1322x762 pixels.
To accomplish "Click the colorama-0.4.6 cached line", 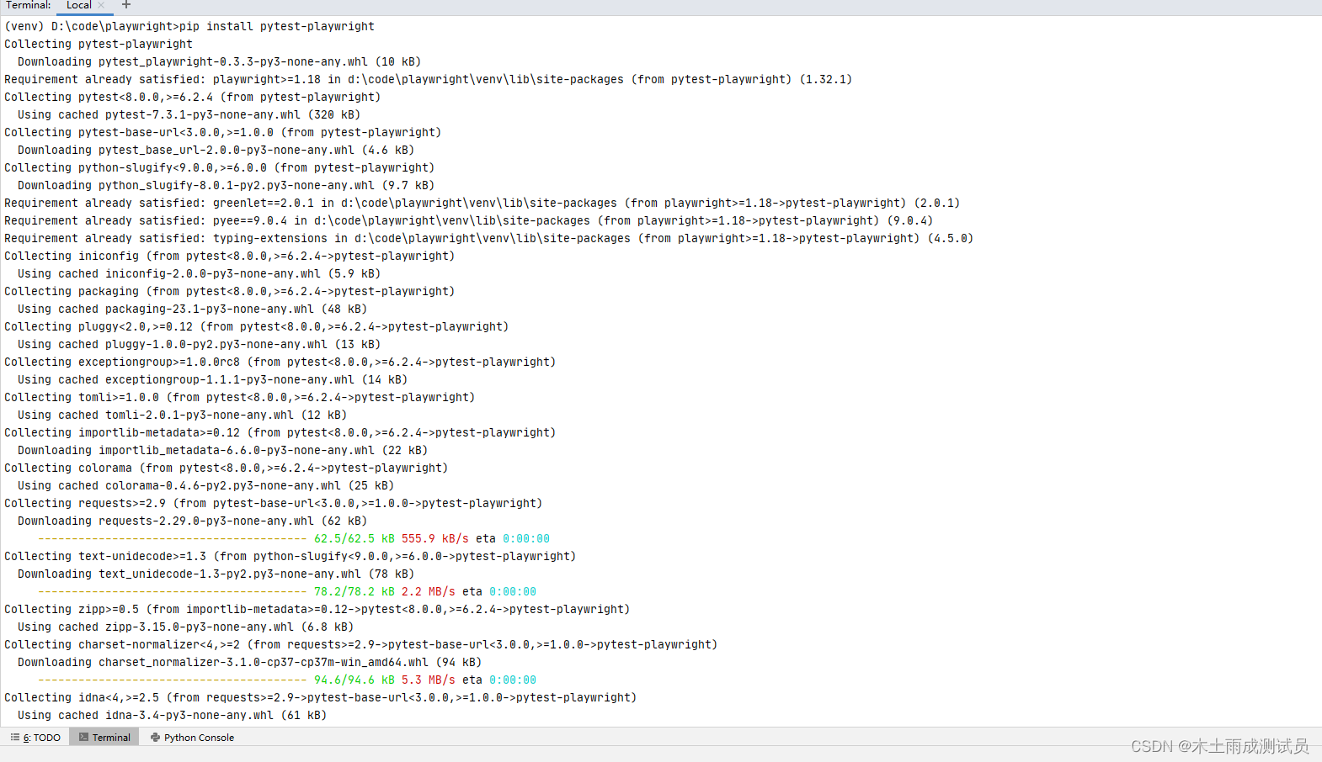I will pos(205,485).
